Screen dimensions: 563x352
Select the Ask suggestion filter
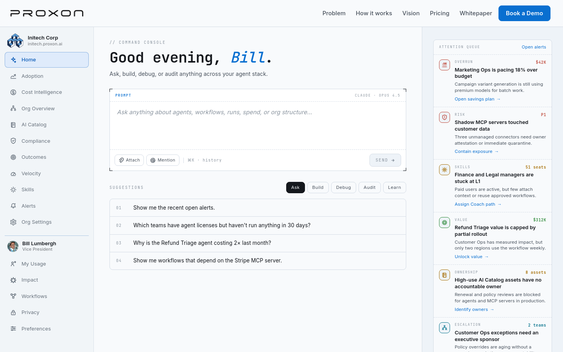(x=296, y=187)
